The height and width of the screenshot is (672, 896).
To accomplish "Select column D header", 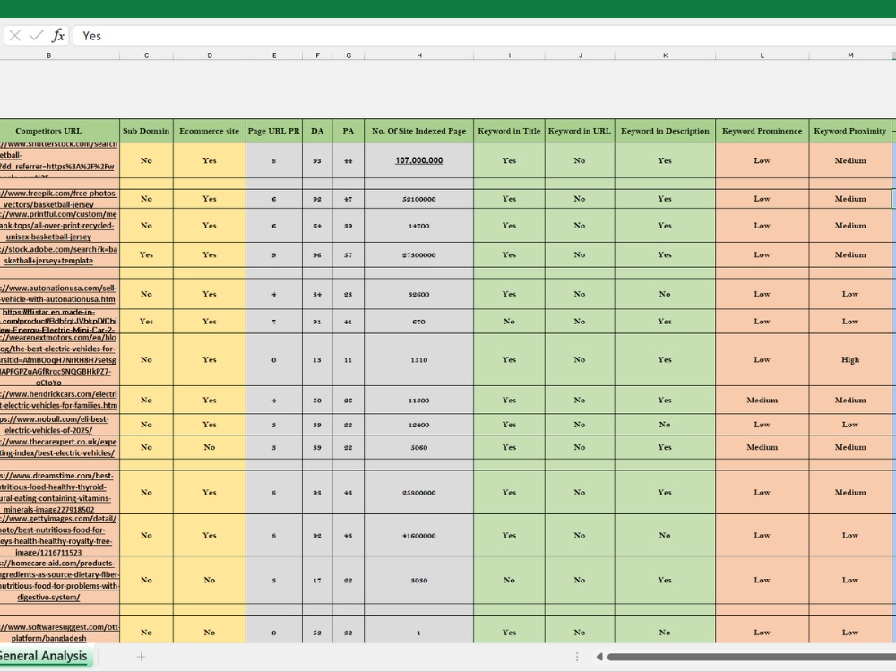I will tap(209, 56).
